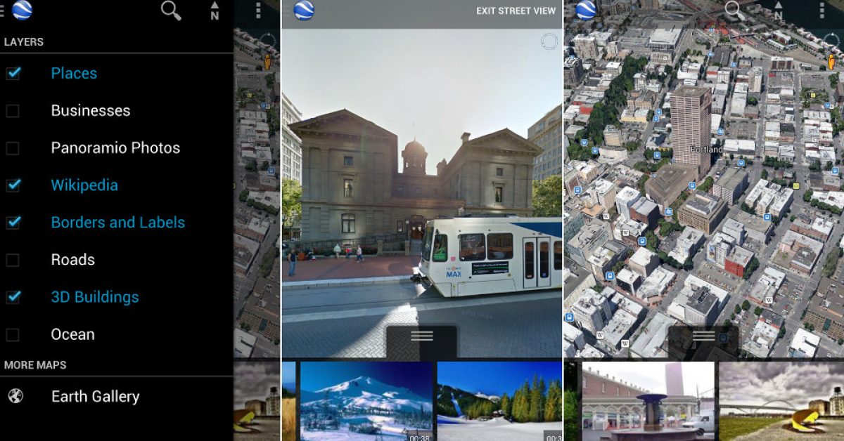Open the Earth Gallery menu entry
Viewport: 844px width, 441px height.
coord(95,396)
